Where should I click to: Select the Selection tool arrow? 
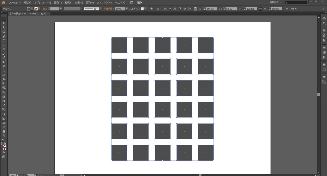tap(4, 19)
